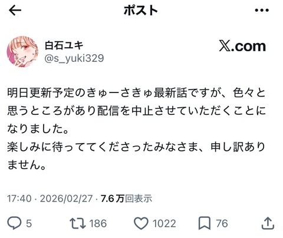View the 5 replies count
This screenshot has height=238, width=283.
29,223
